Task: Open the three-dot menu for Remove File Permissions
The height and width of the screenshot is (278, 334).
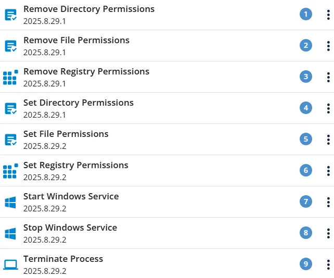Action: [x=328, y=46]
